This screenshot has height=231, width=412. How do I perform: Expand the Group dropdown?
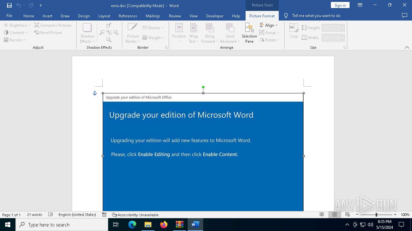click(x=269, y=32)
